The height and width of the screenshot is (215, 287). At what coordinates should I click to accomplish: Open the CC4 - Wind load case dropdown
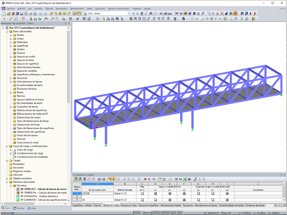pos(129,13)
